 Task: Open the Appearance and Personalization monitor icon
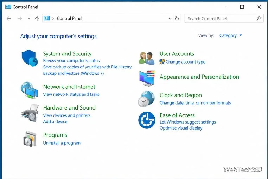pyautogui.click(x=147, y=78)
